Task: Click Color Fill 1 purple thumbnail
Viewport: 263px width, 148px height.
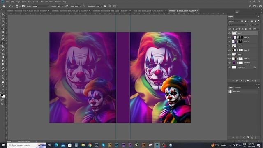Action: (234, 63)
